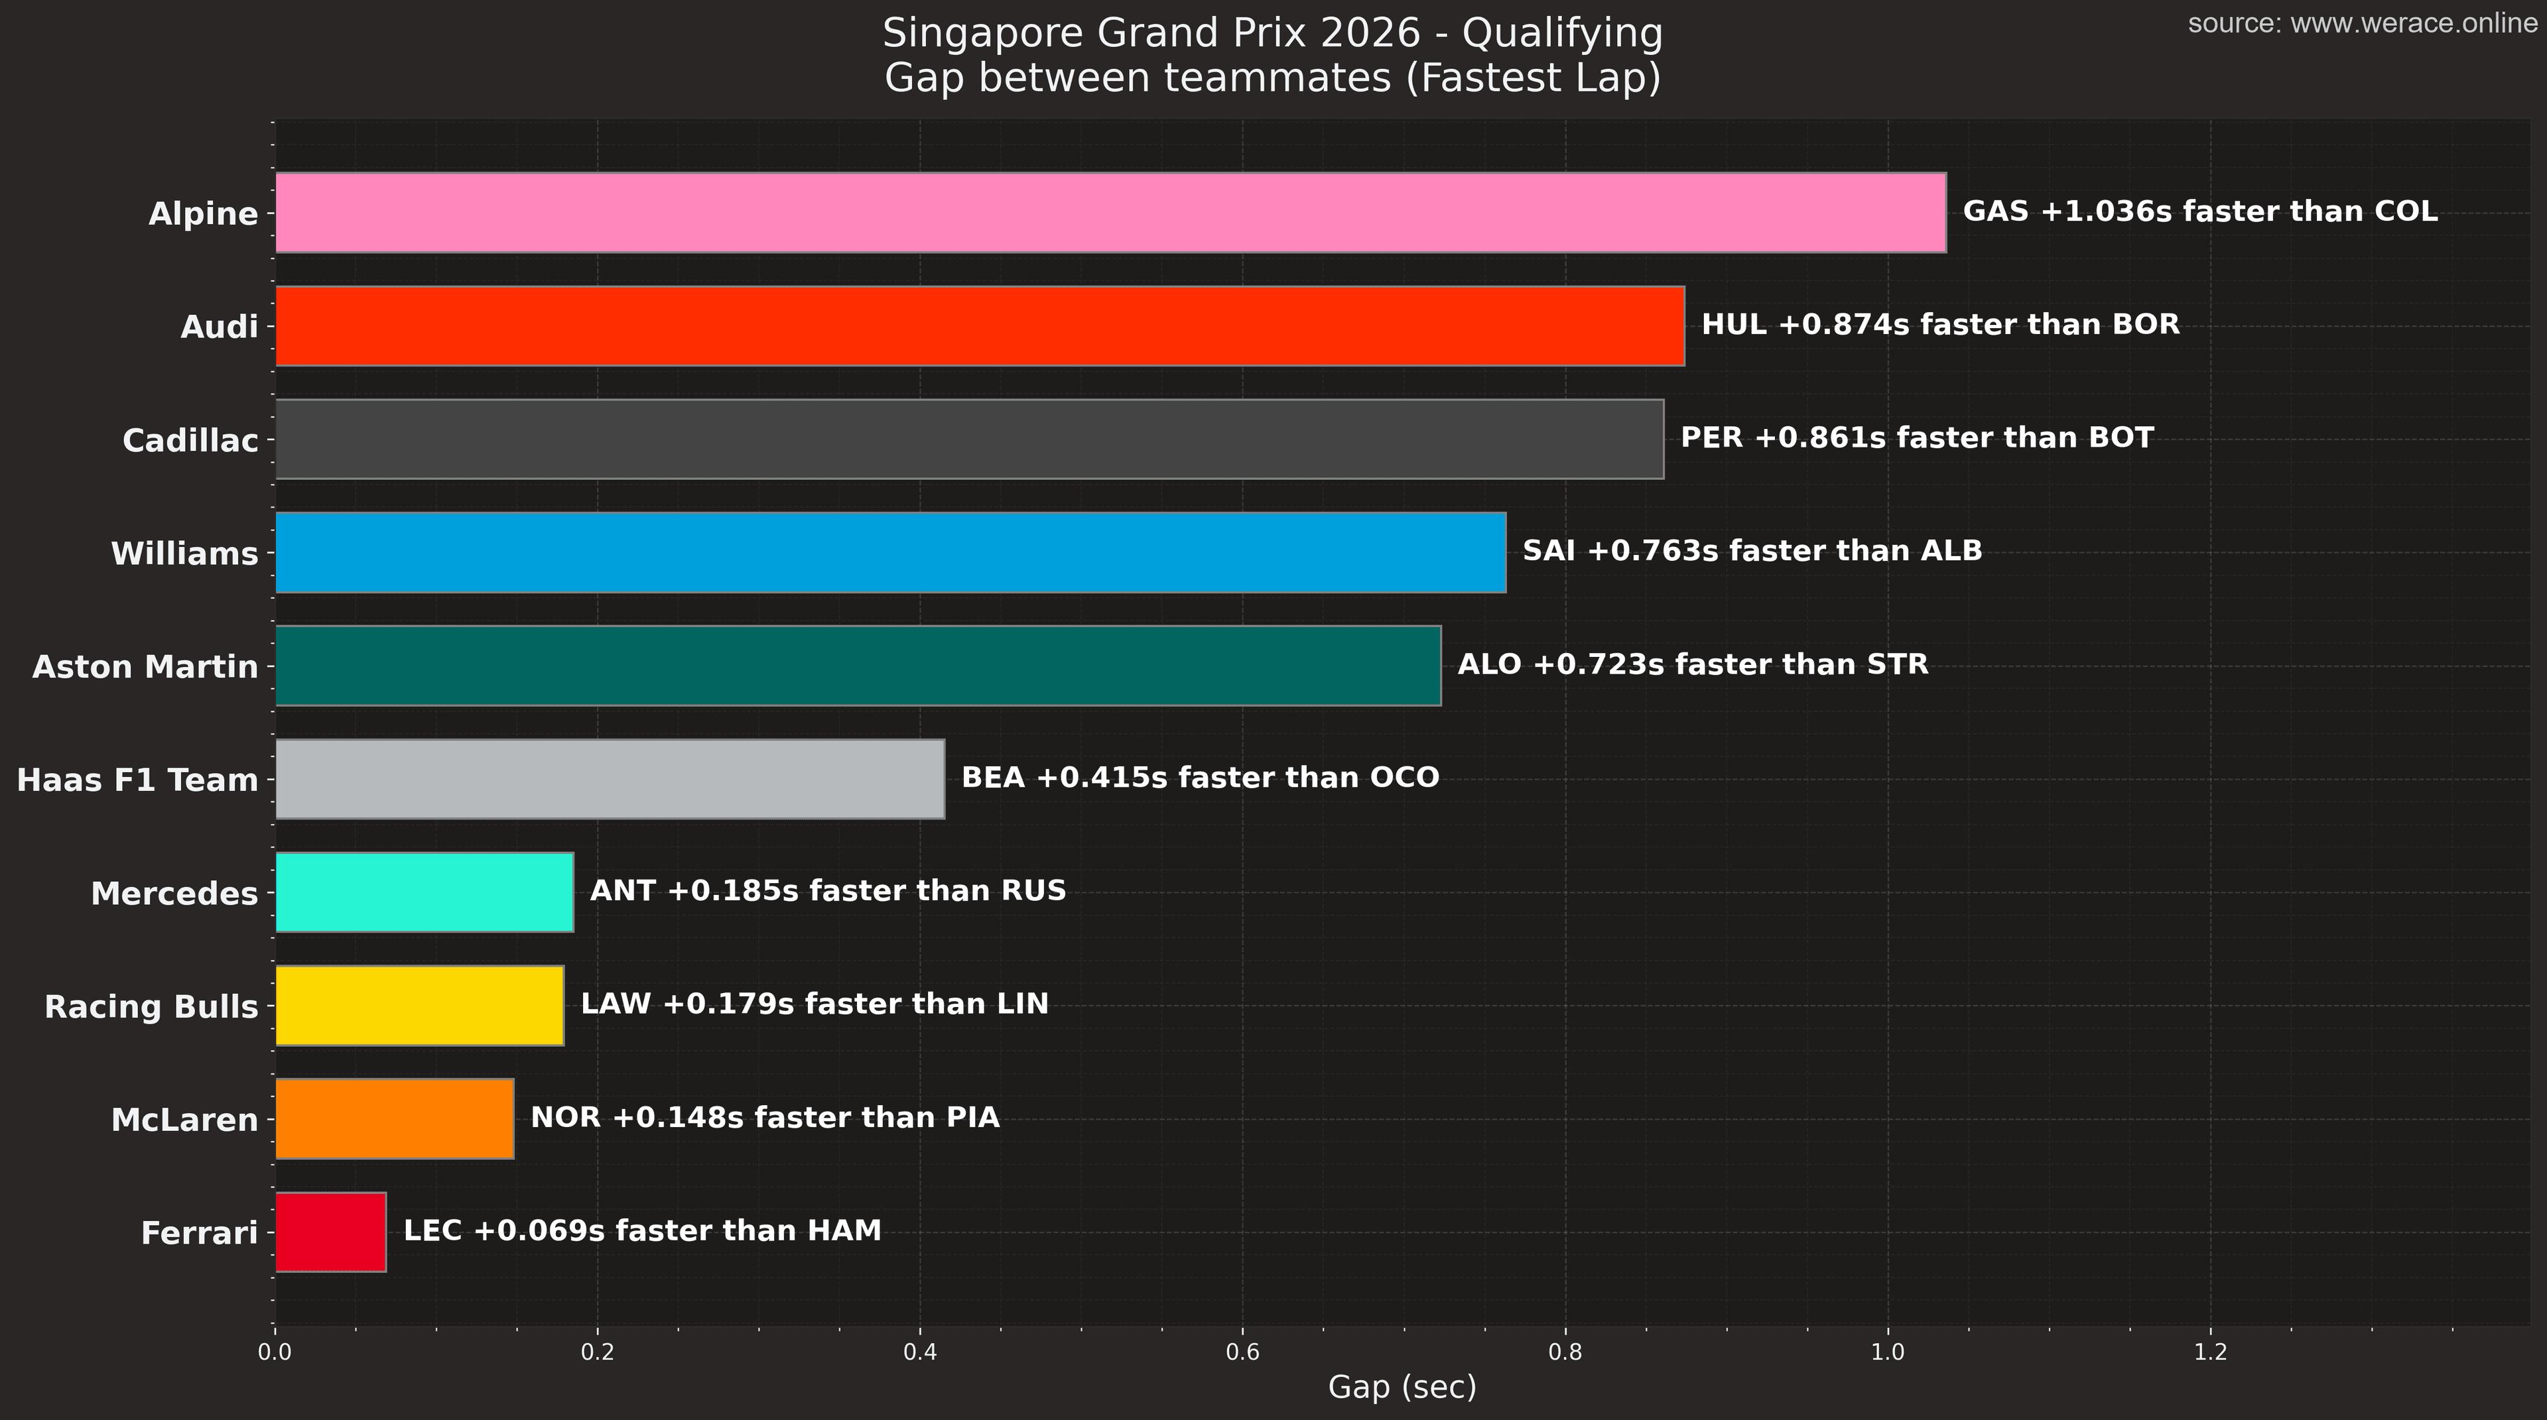The width and height of the screenshot is (2547, 1420).
Task: Click the blue Williams bar
Action: click(890, 552)
